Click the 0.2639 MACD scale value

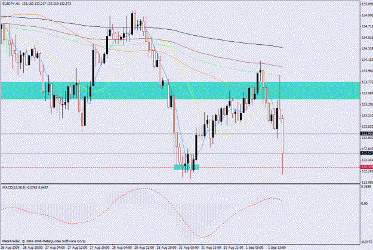pos(366,187)
